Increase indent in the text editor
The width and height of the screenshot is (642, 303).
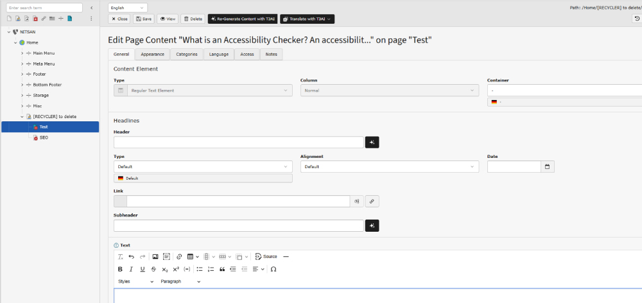[x=234, y=269]
